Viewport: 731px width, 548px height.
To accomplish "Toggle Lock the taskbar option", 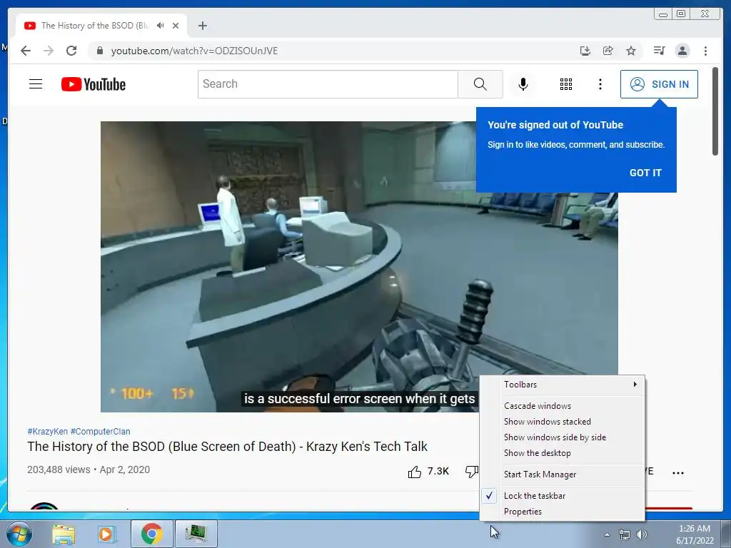I will [563, 496].
